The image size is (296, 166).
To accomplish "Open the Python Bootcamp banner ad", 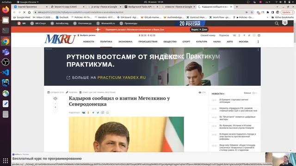I will click(152, 66).
